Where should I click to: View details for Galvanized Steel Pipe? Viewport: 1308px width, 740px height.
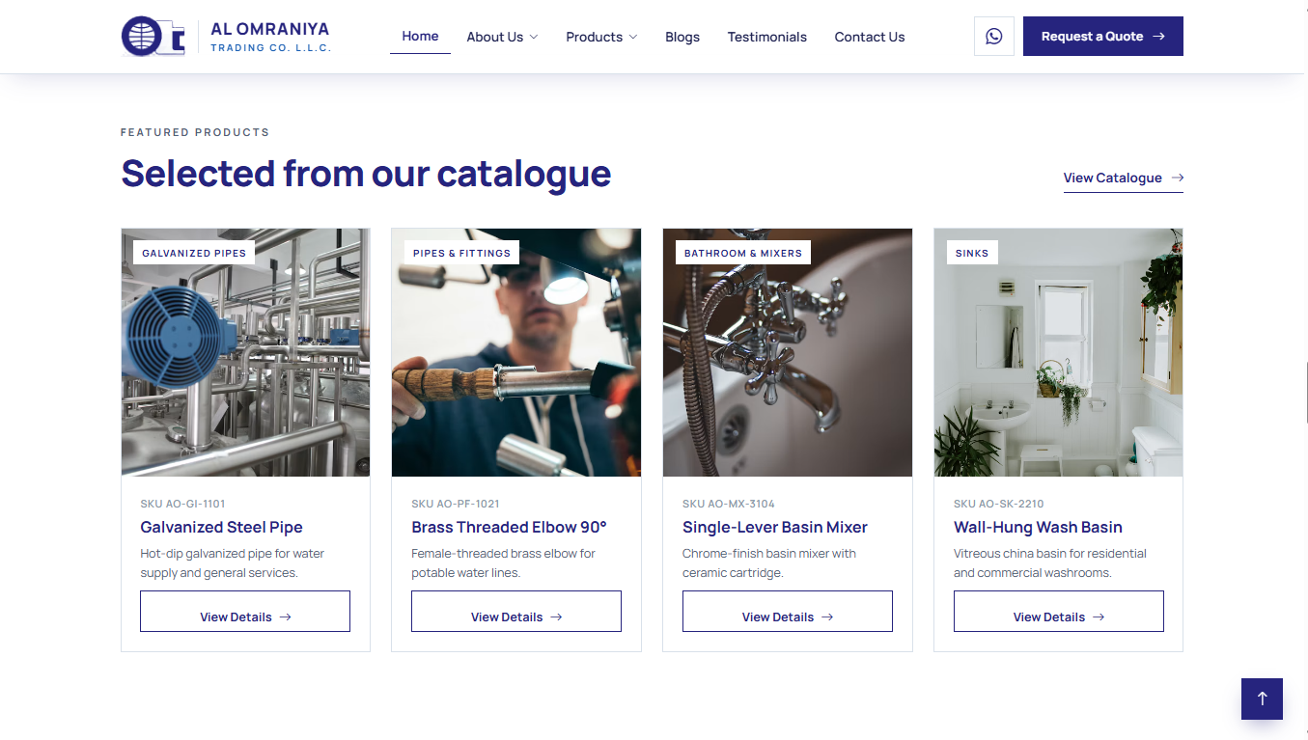pos(245,612)
